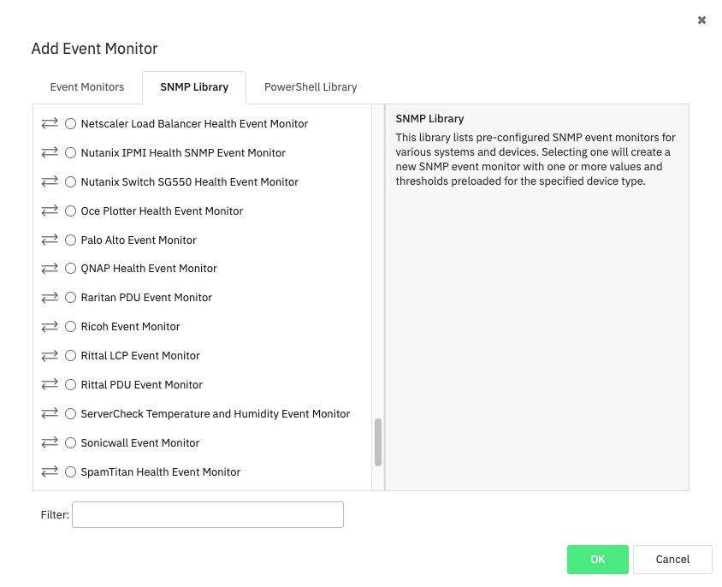Click the arrows icon beside Ricoh Event Monitor

(x=50, y=326)
